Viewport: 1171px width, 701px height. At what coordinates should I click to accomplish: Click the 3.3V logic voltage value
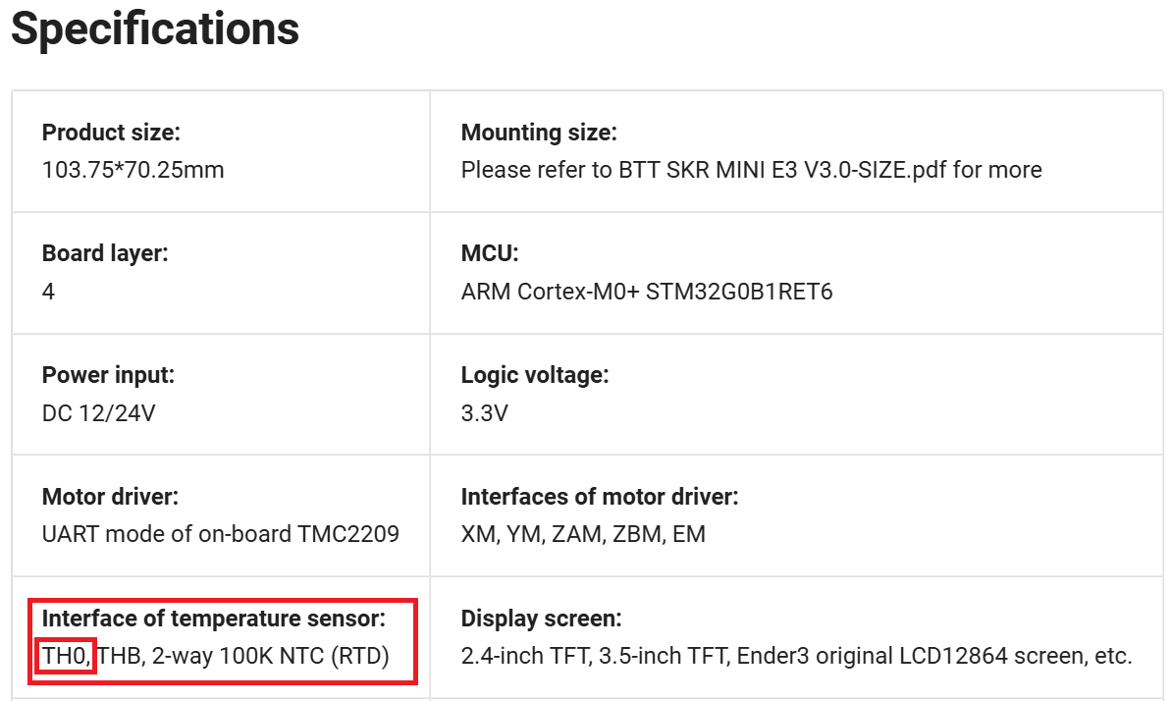pos(485,413)
